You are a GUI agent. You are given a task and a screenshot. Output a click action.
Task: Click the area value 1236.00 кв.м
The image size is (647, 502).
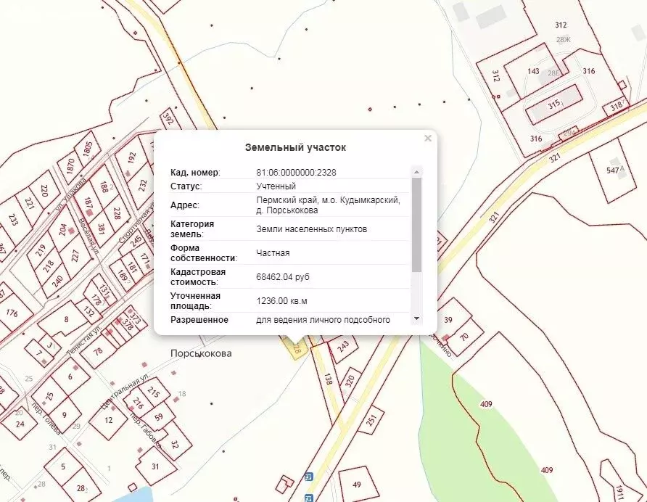pyautogui.click(x=282, y=301)
